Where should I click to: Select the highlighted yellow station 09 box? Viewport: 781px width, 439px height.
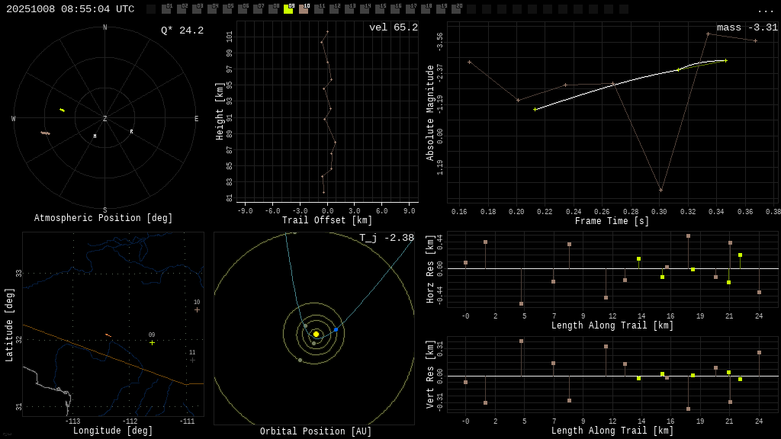pyautogui.click(x=288, y=9)
